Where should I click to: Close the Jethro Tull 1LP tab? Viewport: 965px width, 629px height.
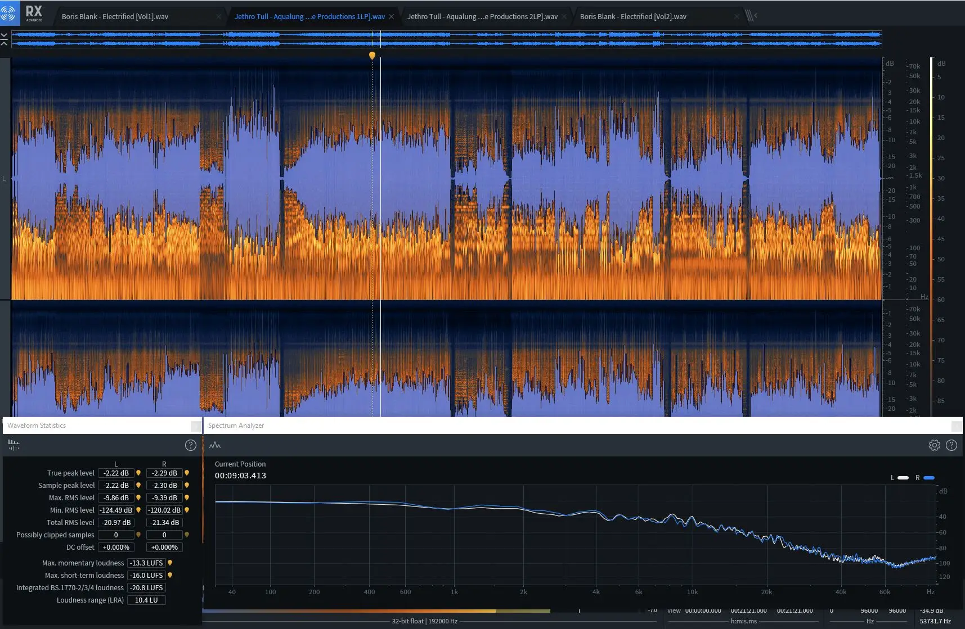pos(391,17)
